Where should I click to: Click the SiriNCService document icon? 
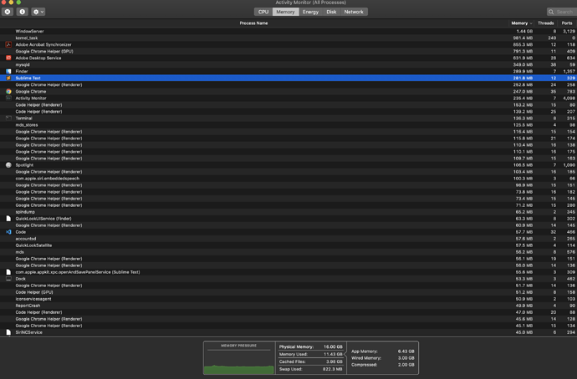tap(8, 332)
